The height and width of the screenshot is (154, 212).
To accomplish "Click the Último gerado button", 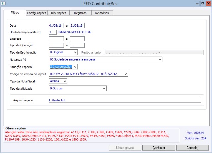I will (x=125, y=148).
